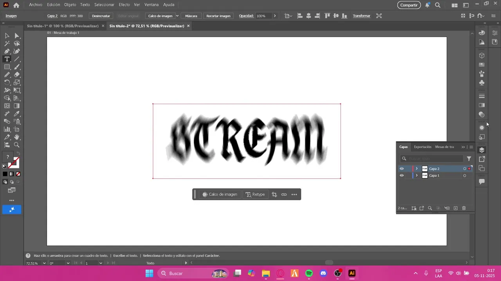
Task: Open more options in contextual task bar
Action: (x=294, y=194)
